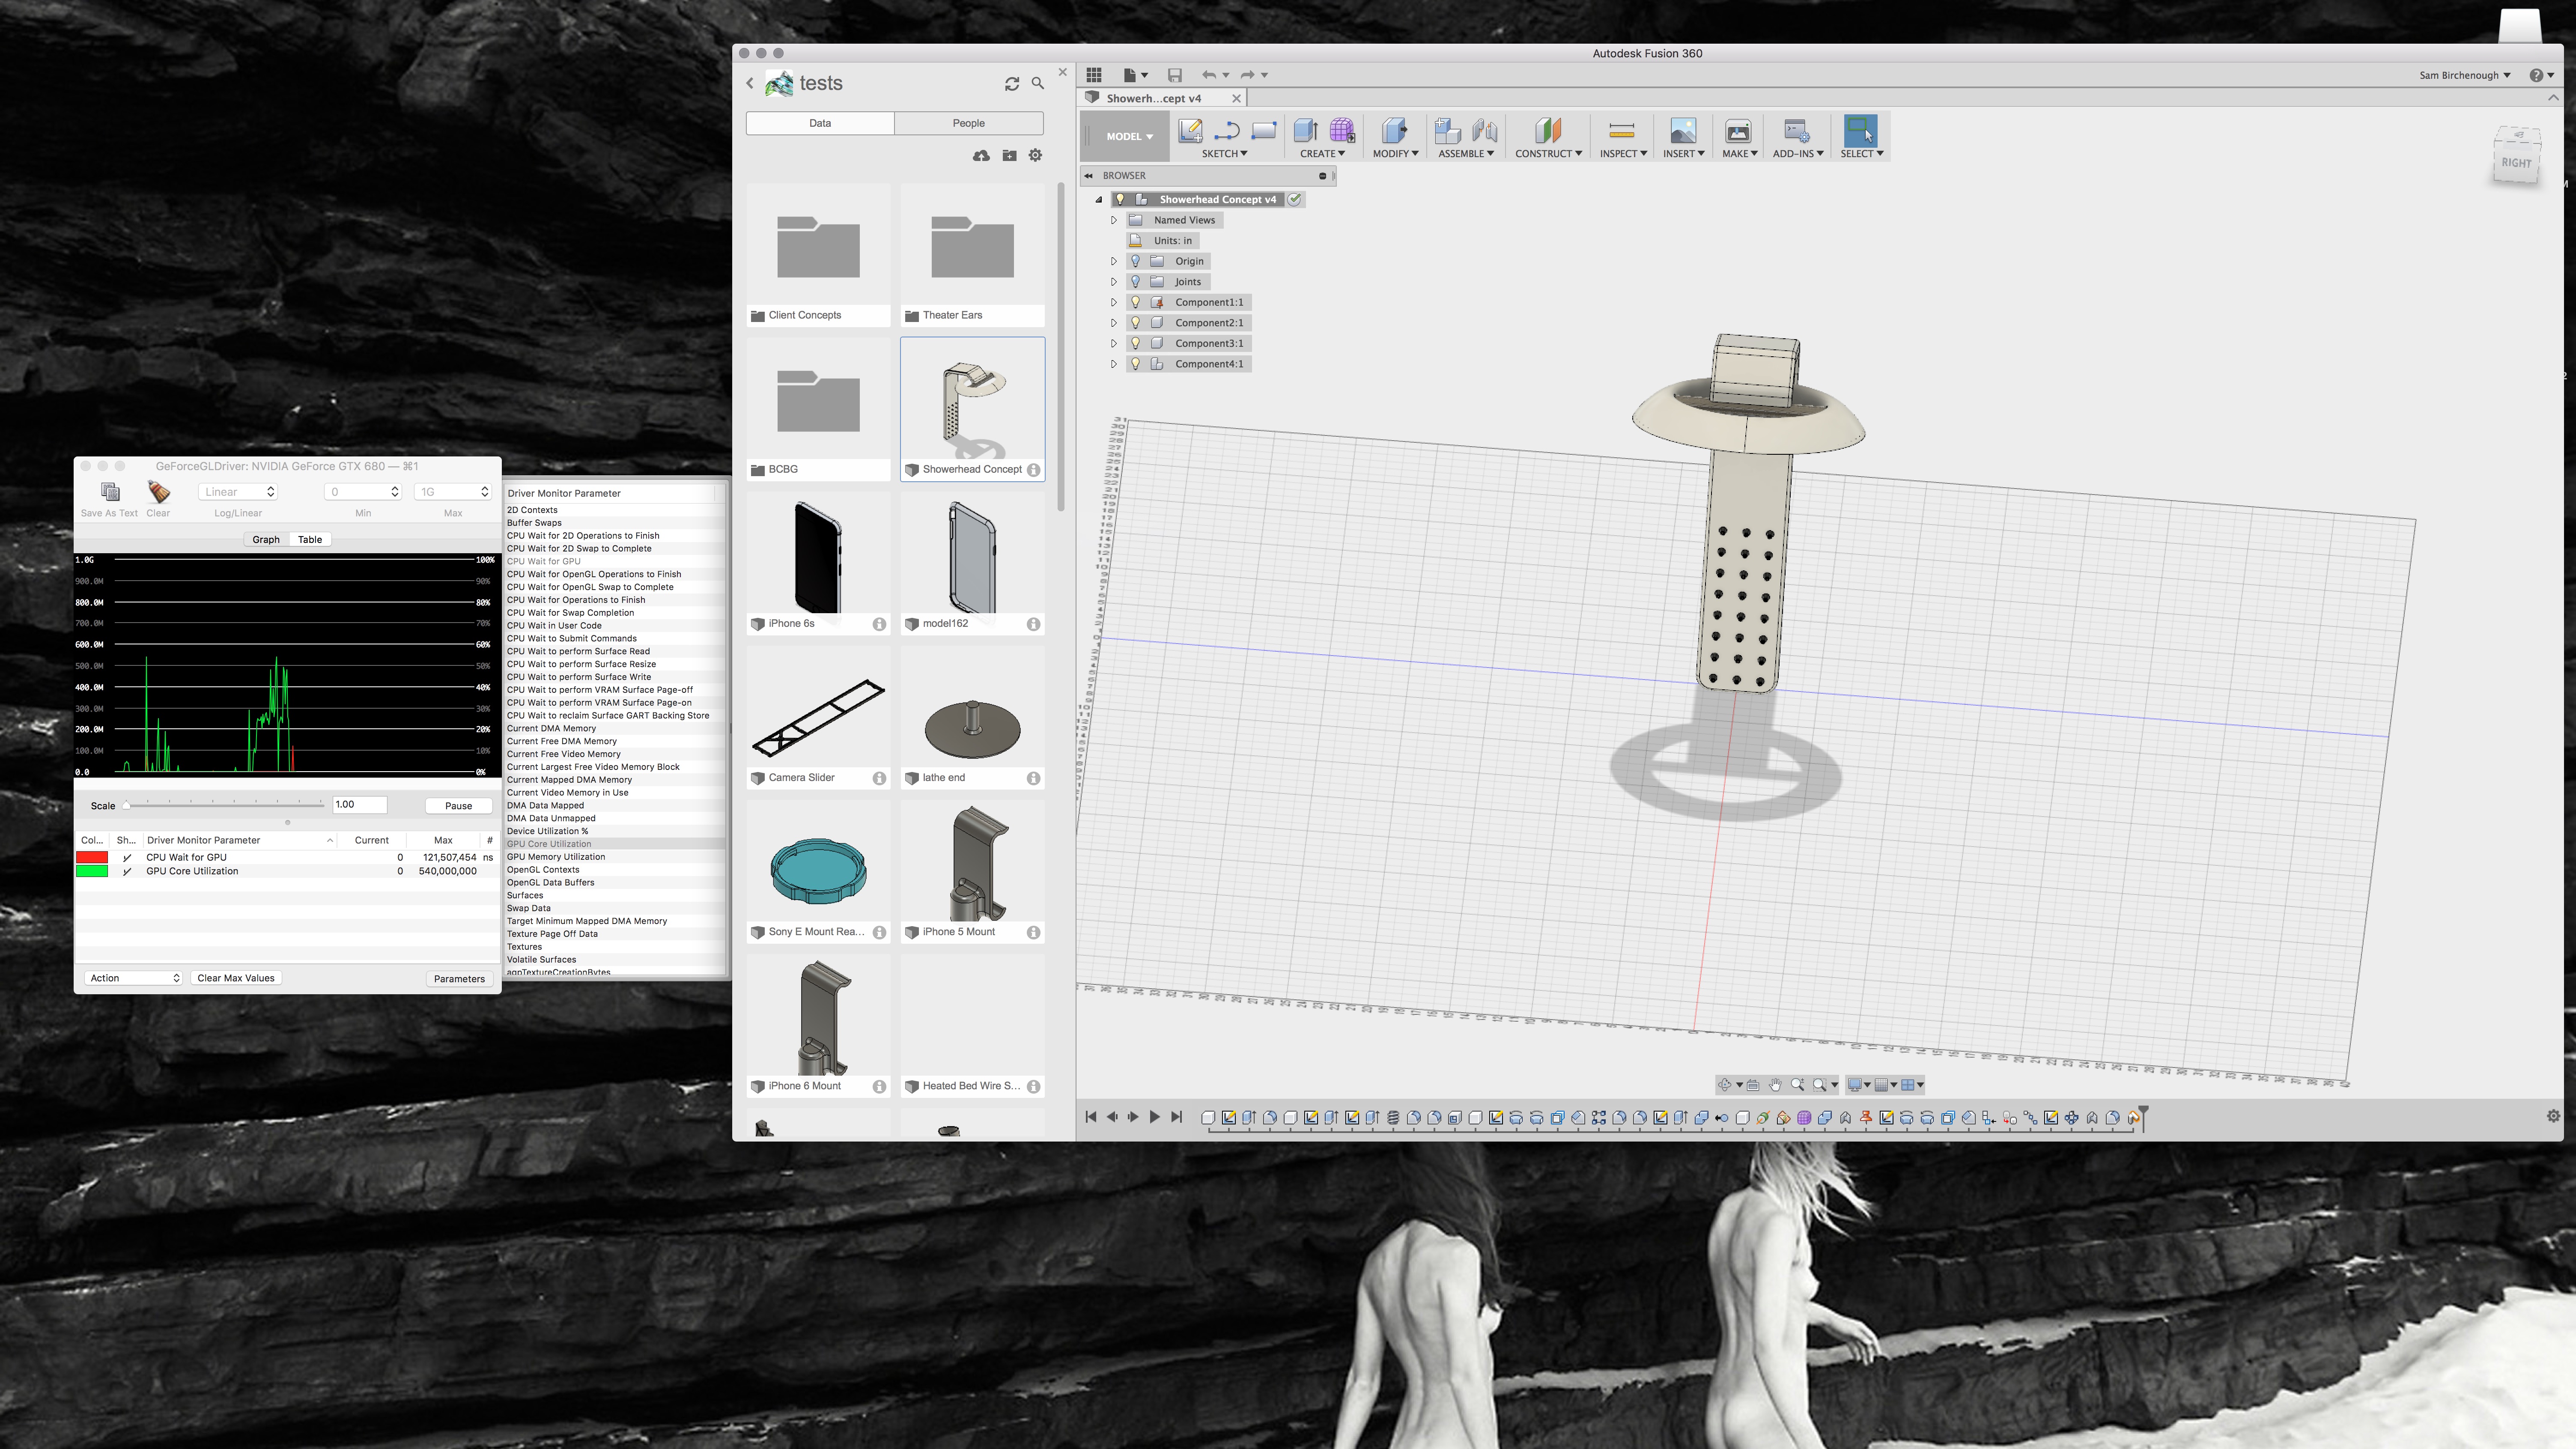Click the New Component icon in Assemble
The width and height of the screenshot is (2576, 1449).
click(1447, 131)
